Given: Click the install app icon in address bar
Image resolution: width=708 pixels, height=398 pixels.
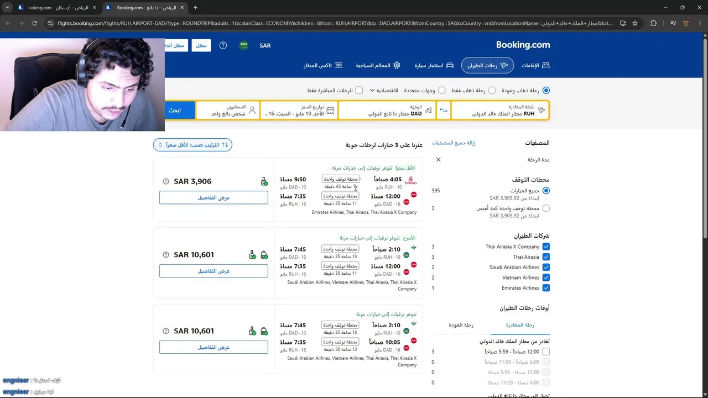Looking at the screenshot, I should (623, 23).
